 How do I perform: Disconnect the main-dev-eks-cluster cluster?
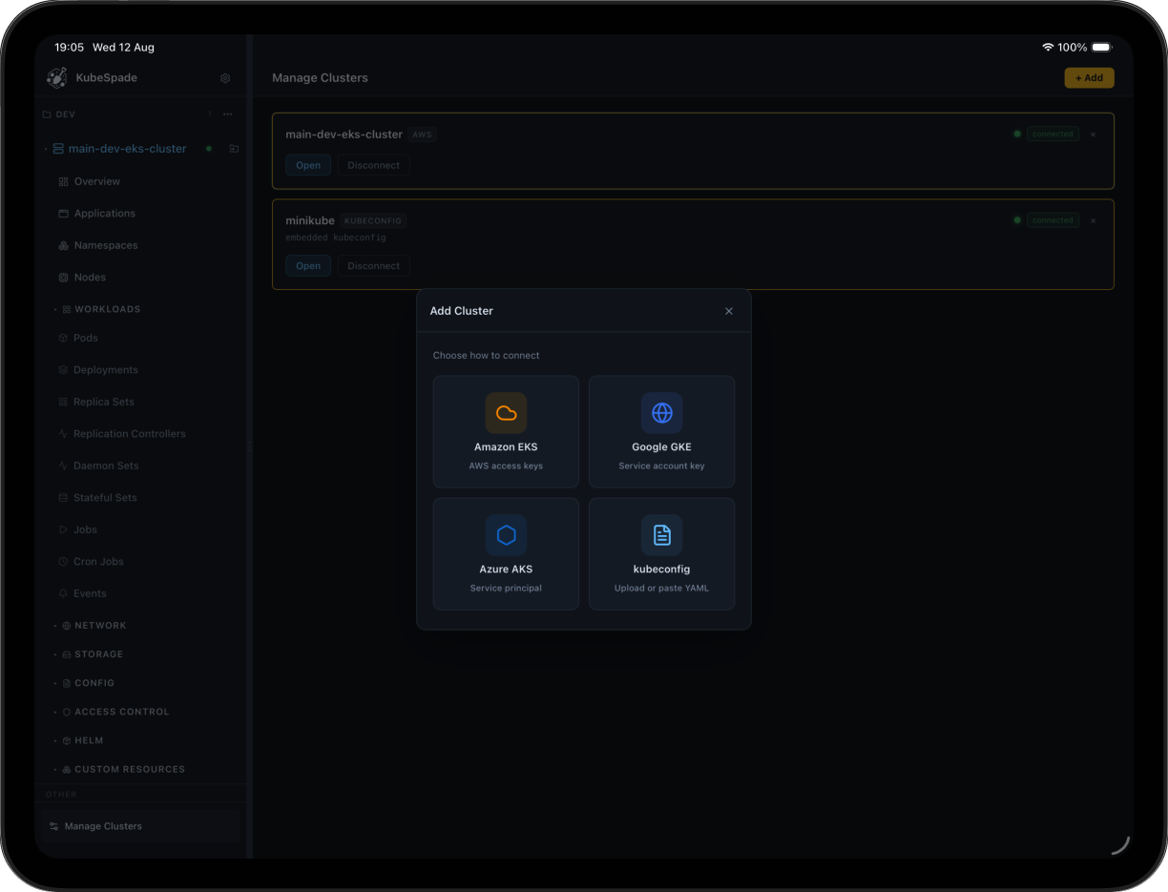[x=374, y=165]
